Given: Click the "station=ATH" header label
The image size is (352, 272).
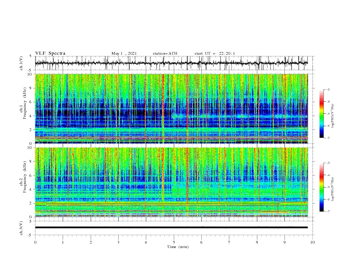Looking at the screenshot, I should (165, 53).
